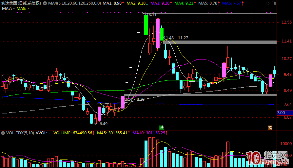Click the yellow MA2: 9.18 value
The image size is (293, 168).
tap(136, 3)
